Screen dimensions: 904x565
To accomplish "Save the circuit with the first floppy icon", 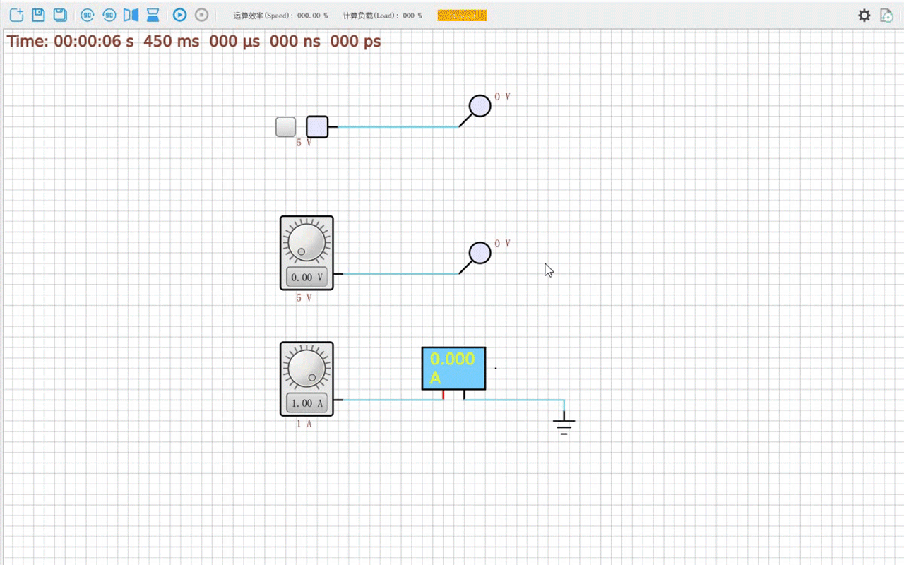I will tap(39, 15).
